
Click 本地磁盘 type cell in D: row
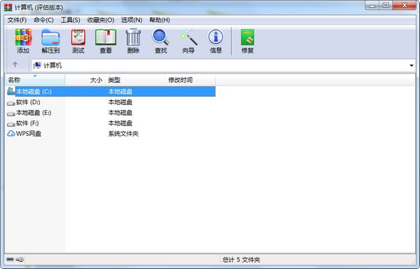(x=120, y=102)
